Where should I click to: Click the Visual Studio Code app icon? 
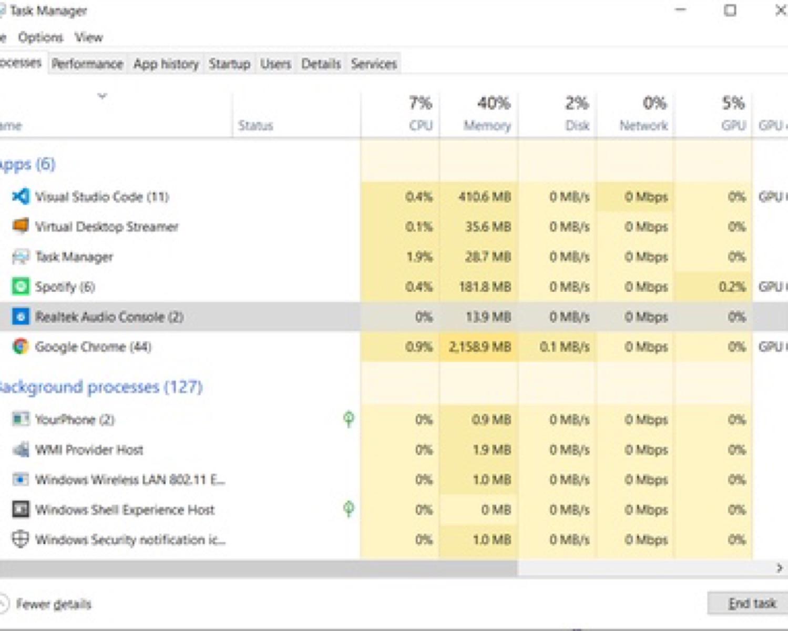[21, 197]
